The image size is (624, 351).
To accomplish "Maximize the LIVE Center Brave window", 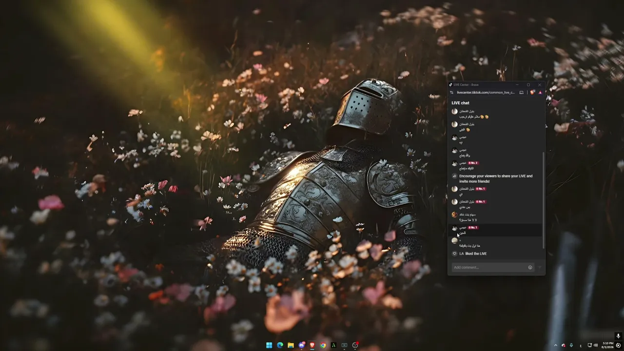I will coord(528,85).
